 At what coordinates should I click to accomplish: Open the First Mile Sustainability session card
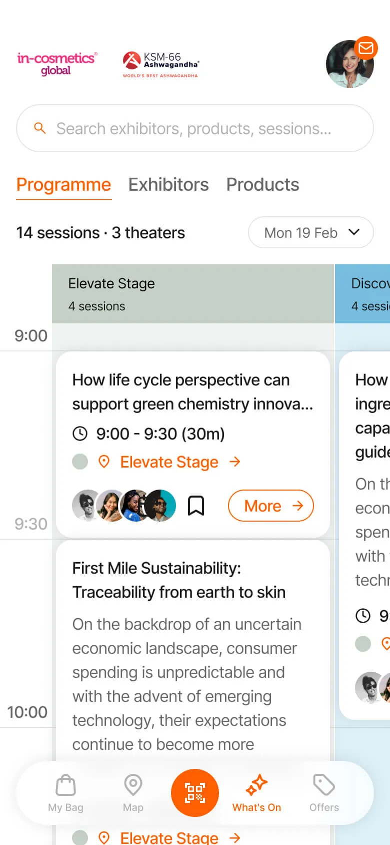click(192, 651)
